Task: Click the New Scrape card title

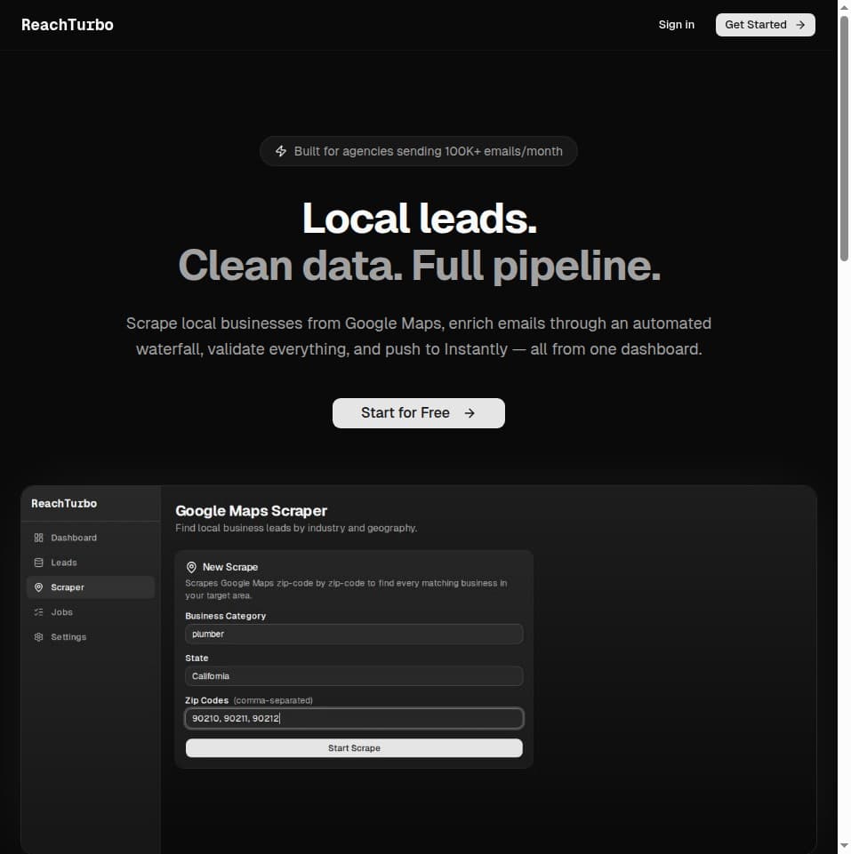Action: (230, 567)
